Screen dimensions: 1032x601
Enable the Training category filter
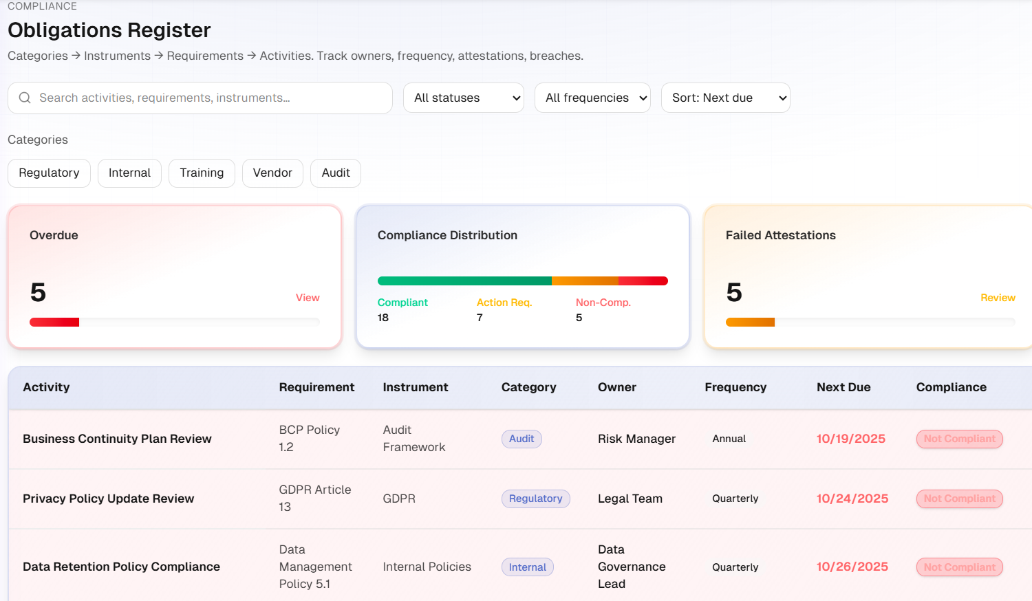point(202,173)
